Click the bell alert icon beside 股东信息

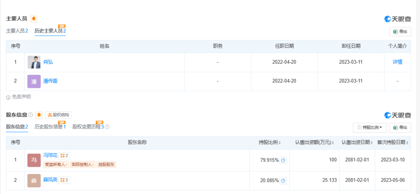pyautogui.click(x=39, y=115)
